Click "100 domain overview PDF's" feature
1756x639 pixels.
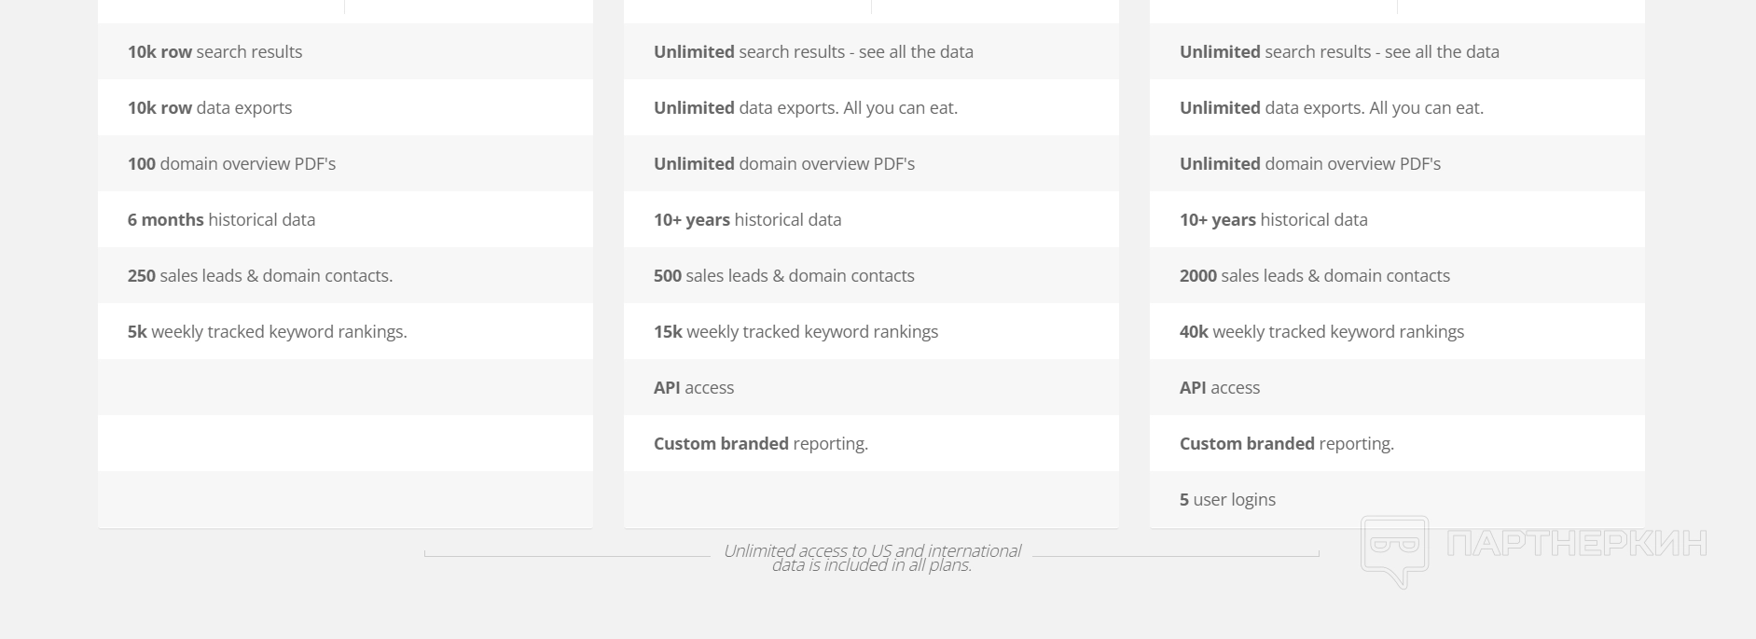232,164
